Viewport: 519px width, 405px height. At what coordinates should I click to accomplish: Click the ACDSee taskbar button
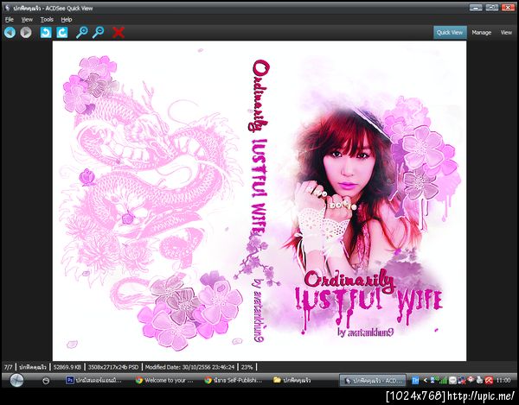click(373, 381)
